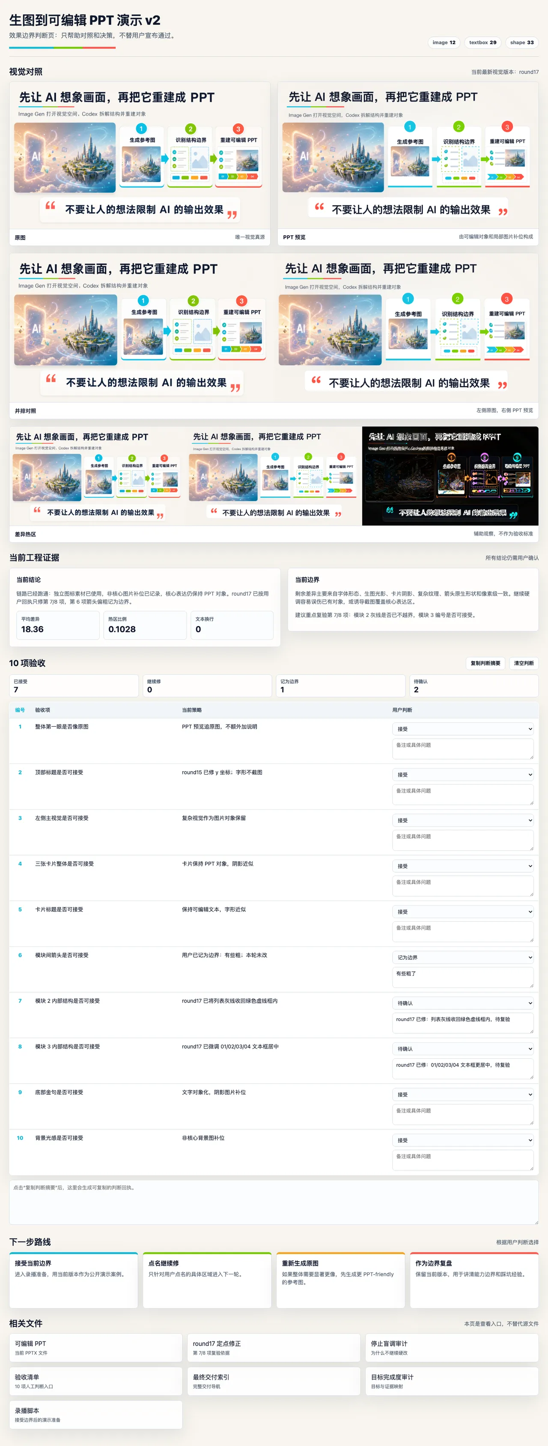Open judgment dropdown for 左侧主视觉是否可接受

click(463, 820)
